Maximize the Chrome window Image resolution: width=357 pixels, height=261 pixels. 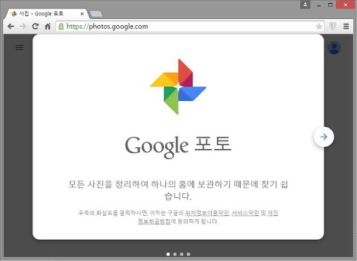[x=330, y=5]
